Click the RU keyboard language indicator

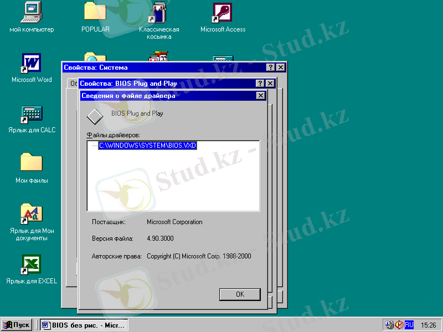[409, 325]
